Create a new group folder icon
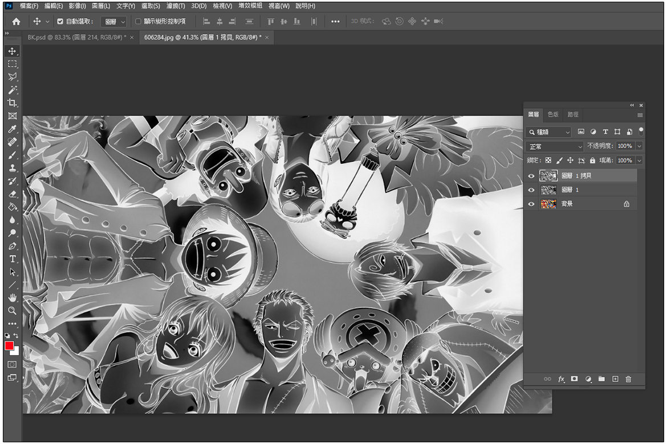This screenshot has width=667, height=444. coord(601,379)
